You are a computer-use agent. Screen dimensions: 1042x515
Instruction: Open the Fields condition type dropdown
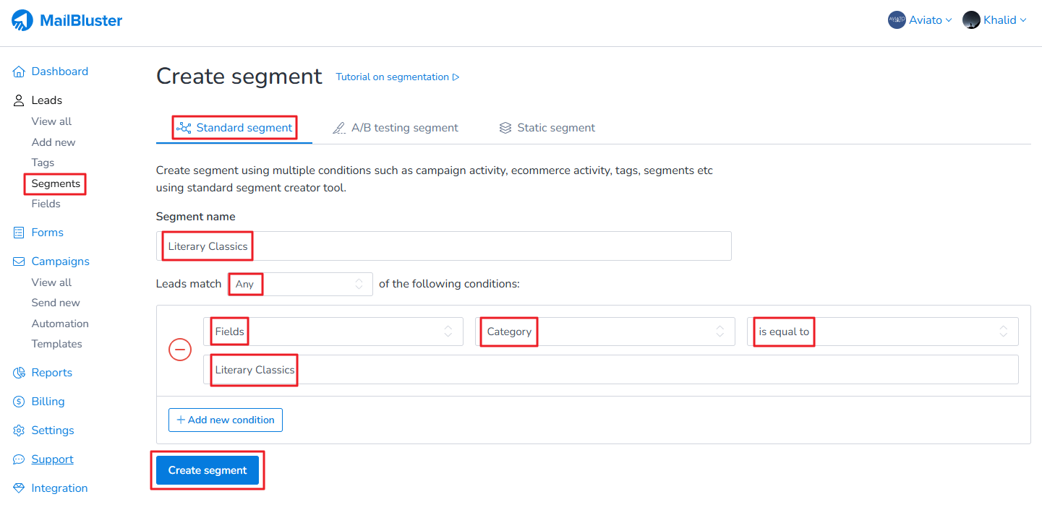tap(333, 332)
